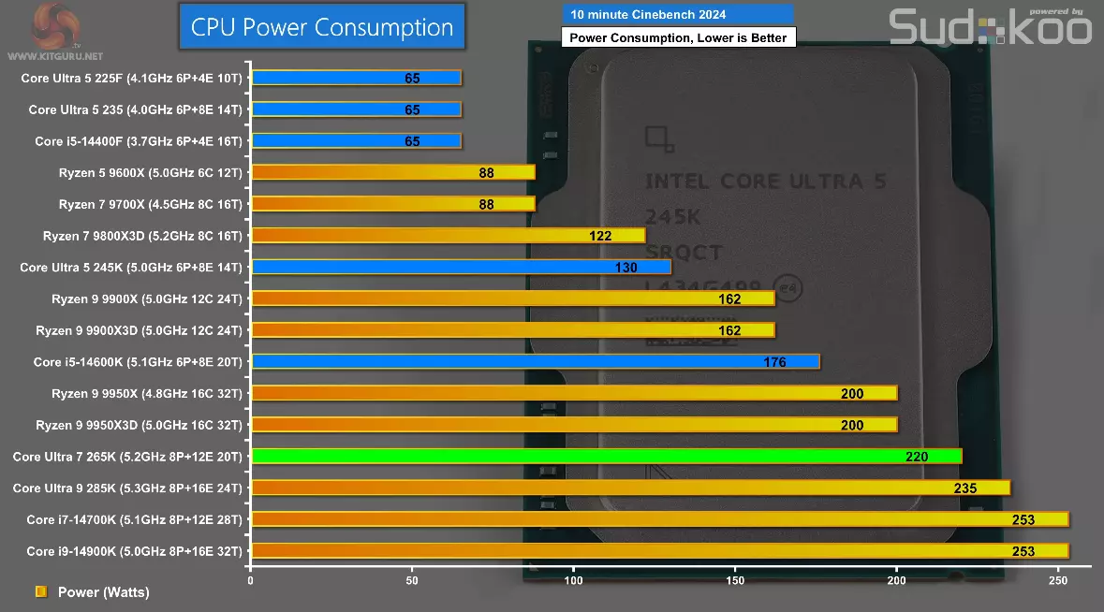Click the Core i5-14400F label
This screenshot has height=612, width=1104.
138,141
